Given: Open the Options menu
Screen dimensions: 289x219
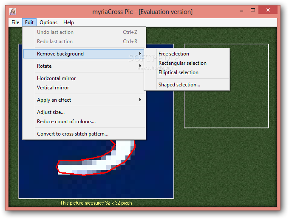Looking at the screenshot, I should click(x=48, y=22).
